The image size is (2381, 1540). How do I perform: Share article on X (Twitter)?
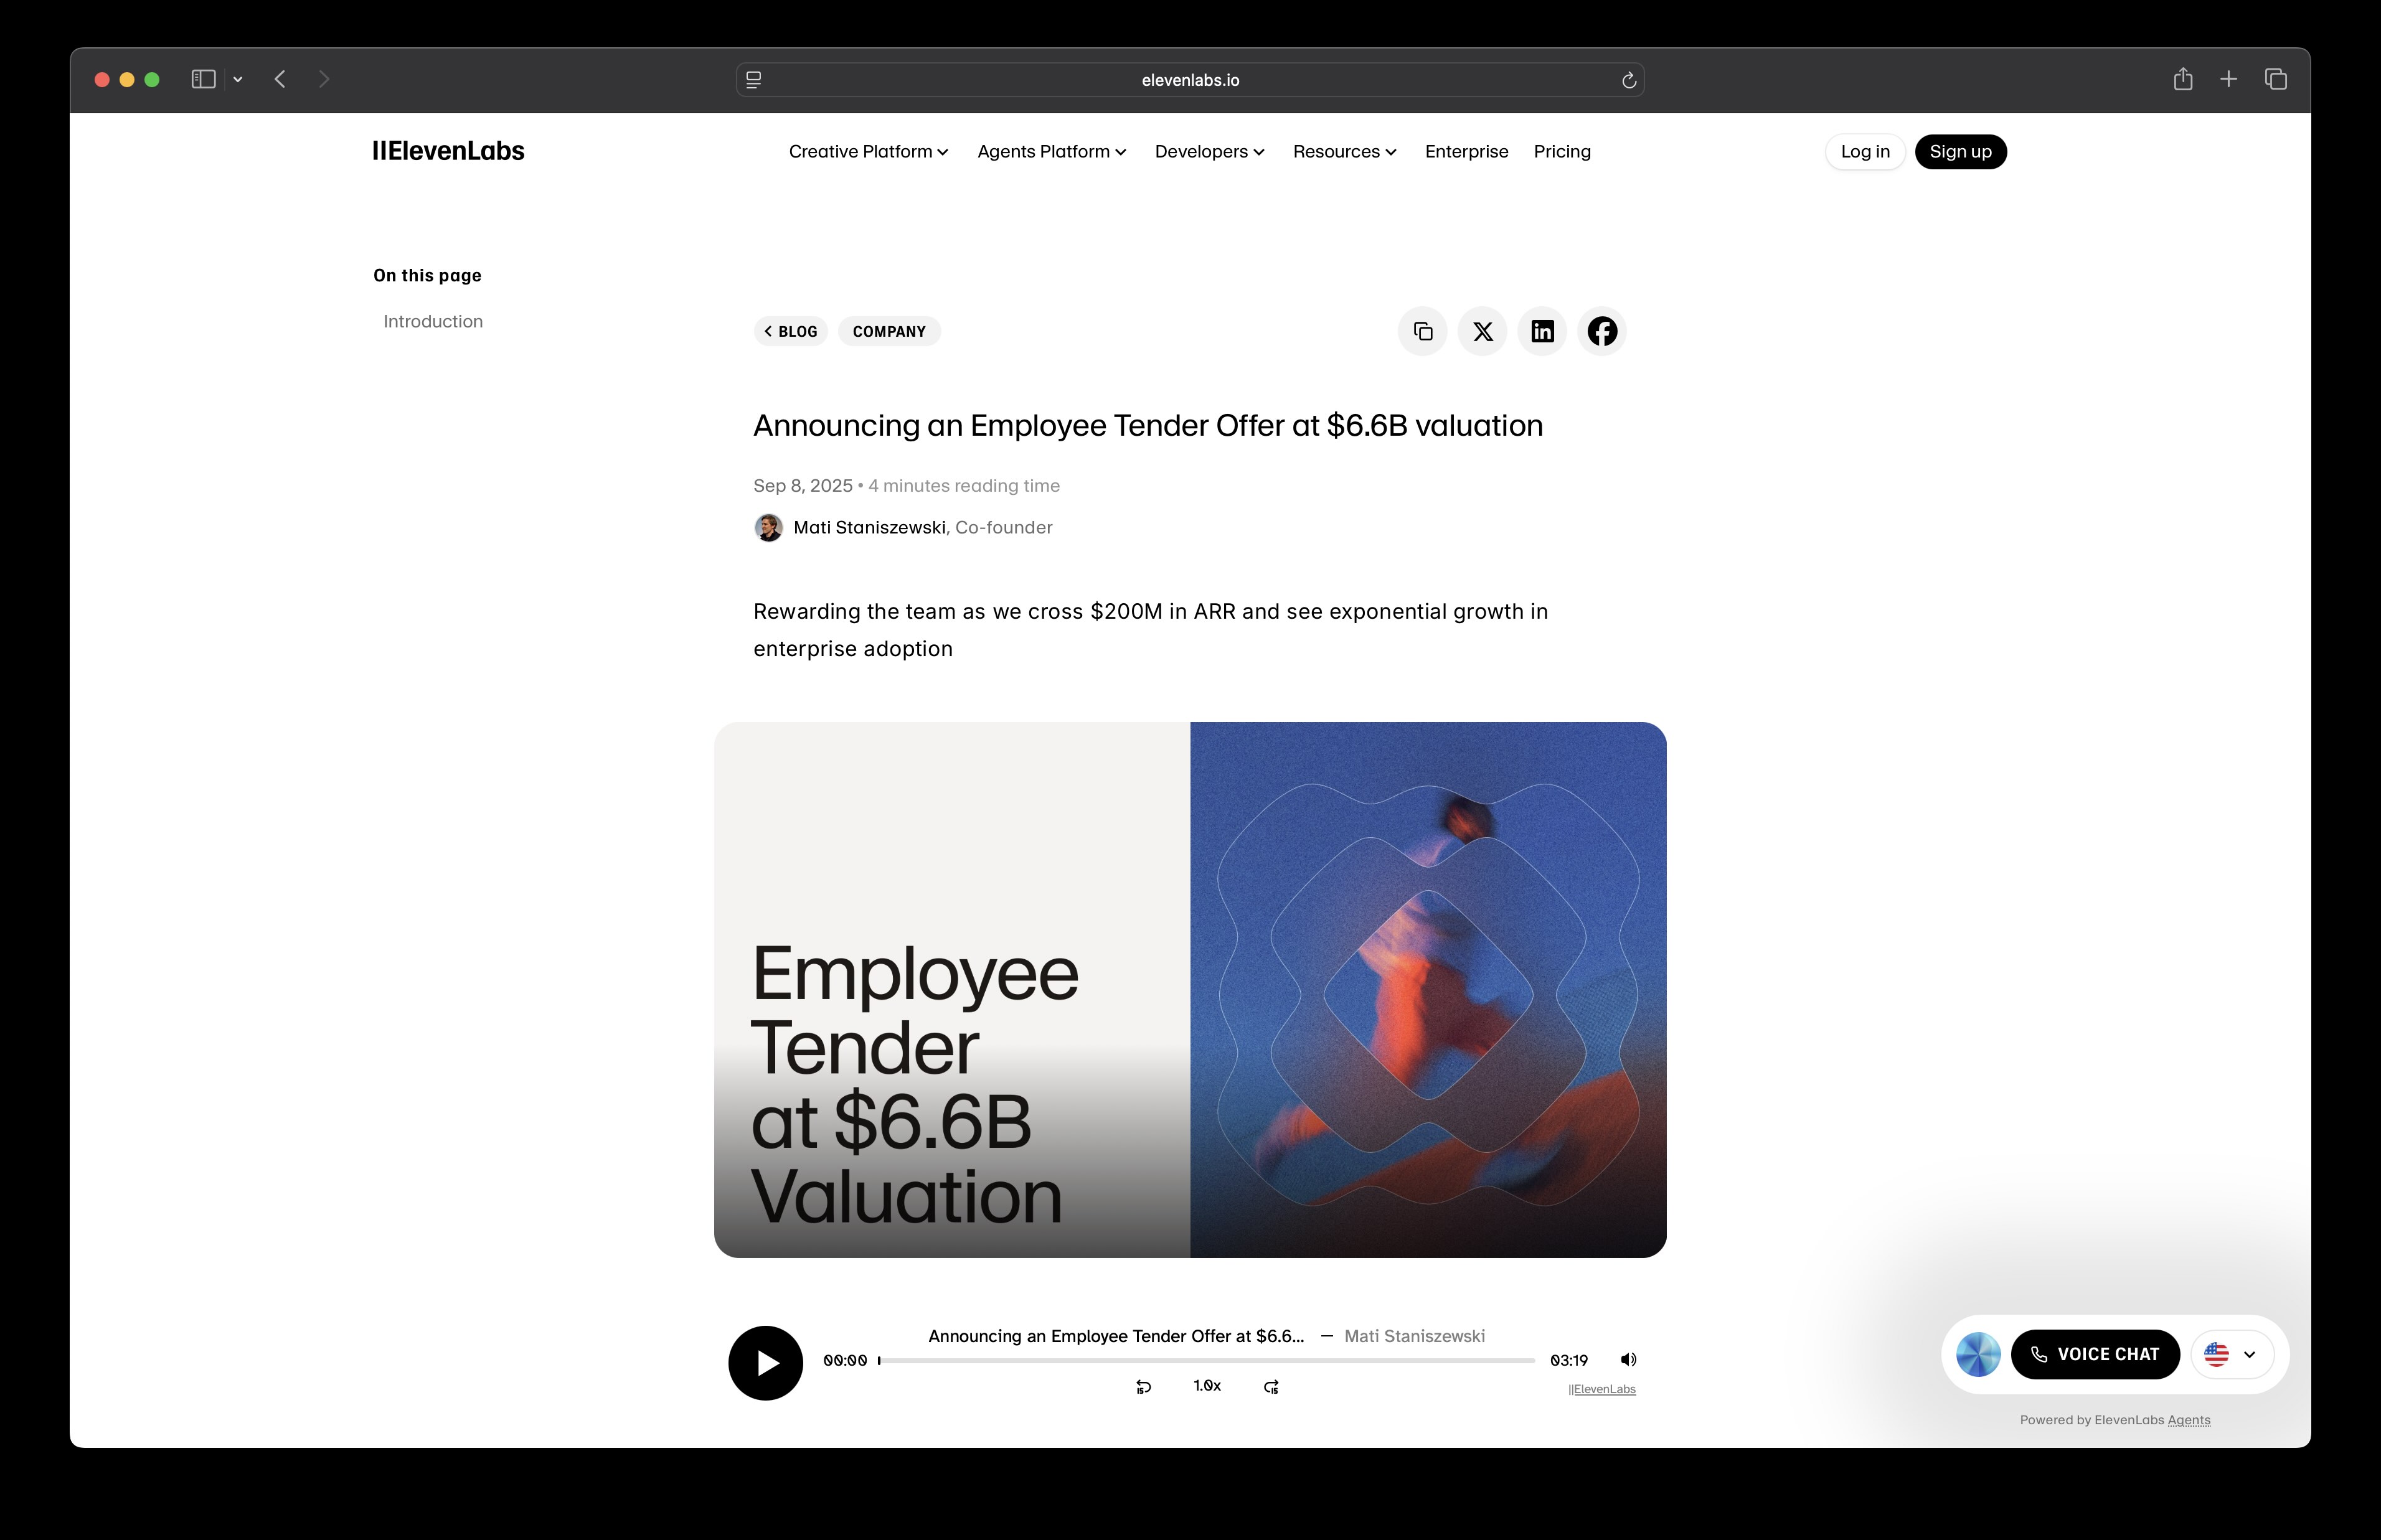point(1482,331)
